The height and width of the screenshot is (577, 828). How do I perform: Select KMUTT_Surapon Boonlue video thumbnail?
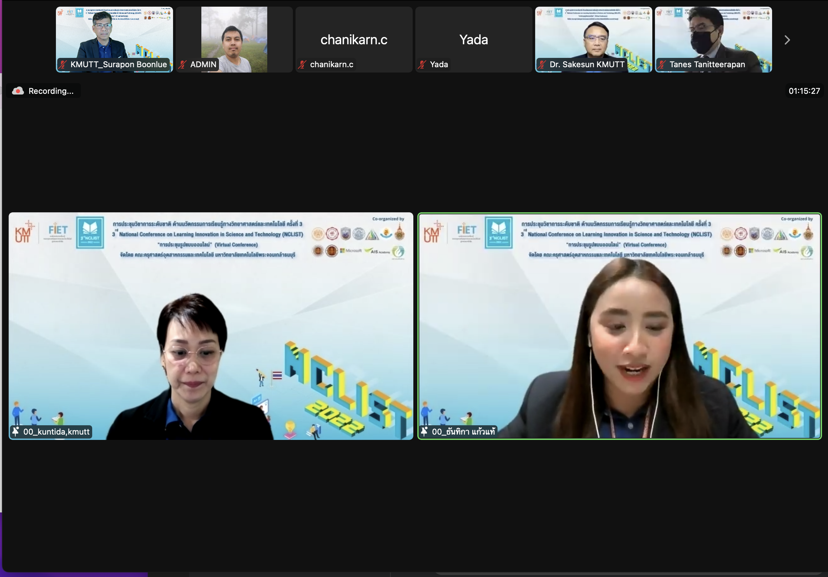(x=114, y=34)
